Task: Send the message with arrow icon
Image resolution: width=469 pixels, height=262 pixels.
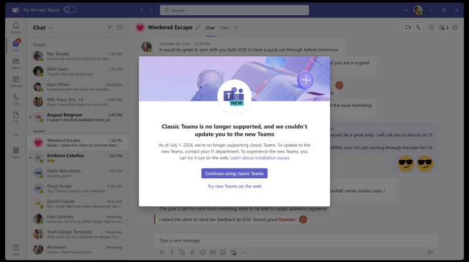Action: tap(430, 253)
